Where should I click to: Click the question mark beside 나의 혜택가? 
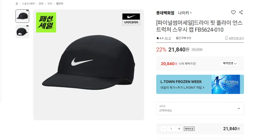194,64
